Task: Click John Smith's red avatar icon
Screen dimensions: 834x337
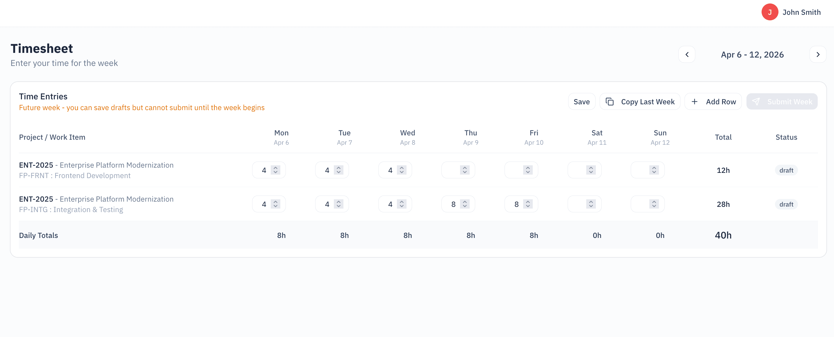Action: [x=770, y=12]
